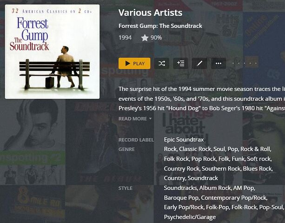Open the Psychedelic/Garage style link
Viewport: 285px width, 223px height.
click(x=190, y=217)
